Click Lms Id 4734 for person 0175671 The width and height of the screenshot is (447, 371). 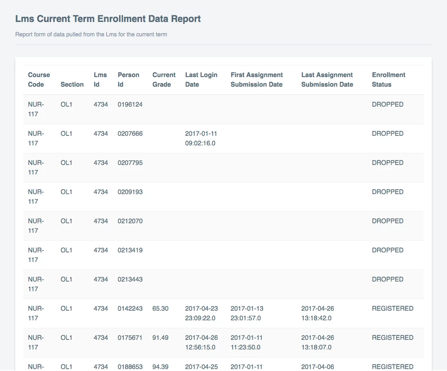click(101, 338)
